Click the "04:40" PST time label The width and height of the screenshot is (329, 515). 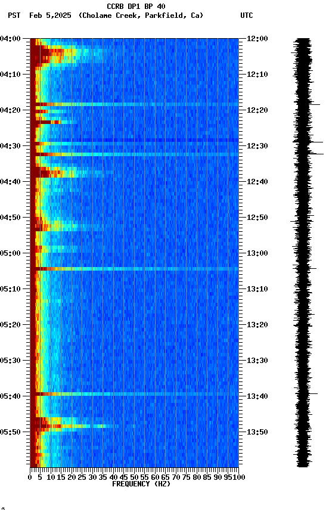point(10,182)
